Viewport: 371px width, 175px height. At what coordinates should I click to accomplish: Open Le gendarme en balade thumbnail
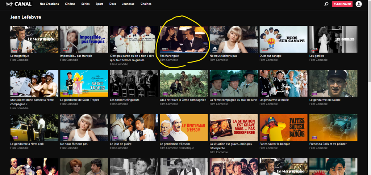pyautogui.click(x=333, y=84)
